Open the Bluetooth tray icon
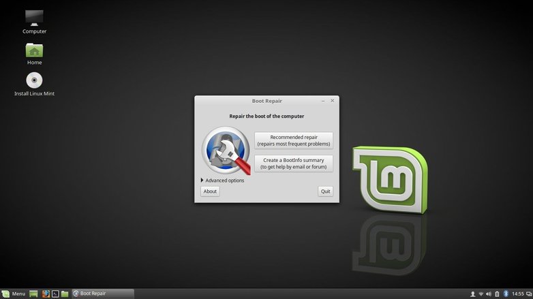Image resolution: width=533 pixels, height=299 pixels. pyautogui.click(x=506, y=294)
